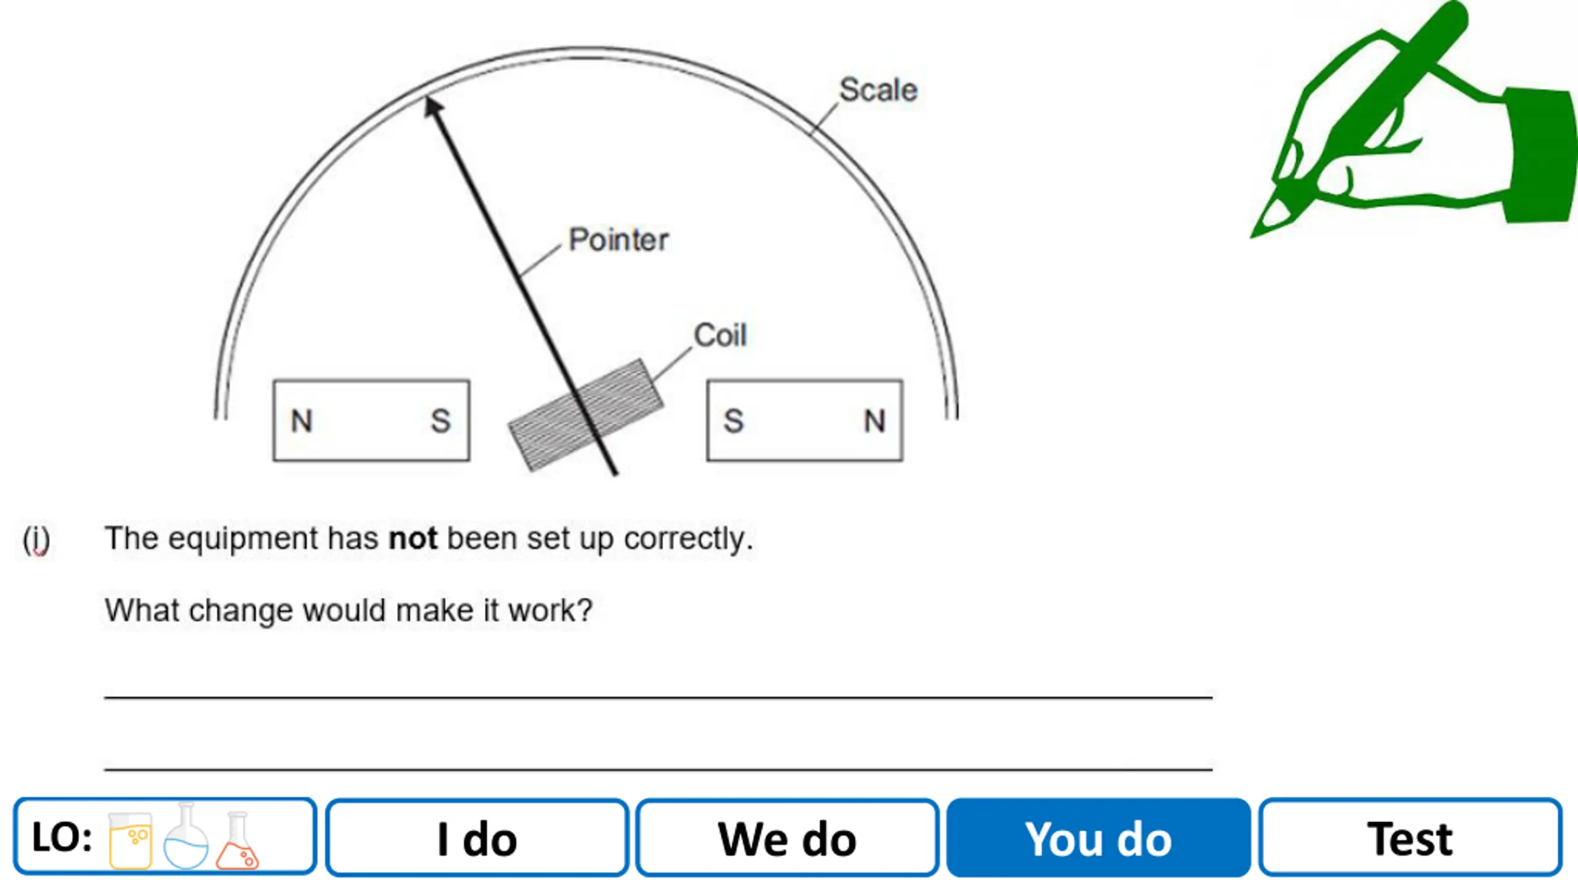Click the 'Coil' label

click(720, 335)
